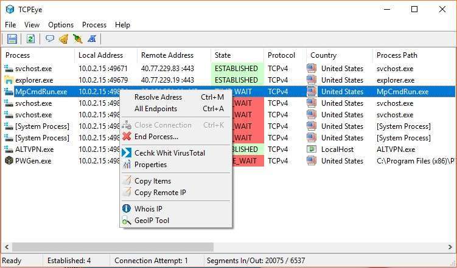Sort by the Country column header
Image resolution: width=457 pixels, height=268 pixels.
(x=340, y=55)
